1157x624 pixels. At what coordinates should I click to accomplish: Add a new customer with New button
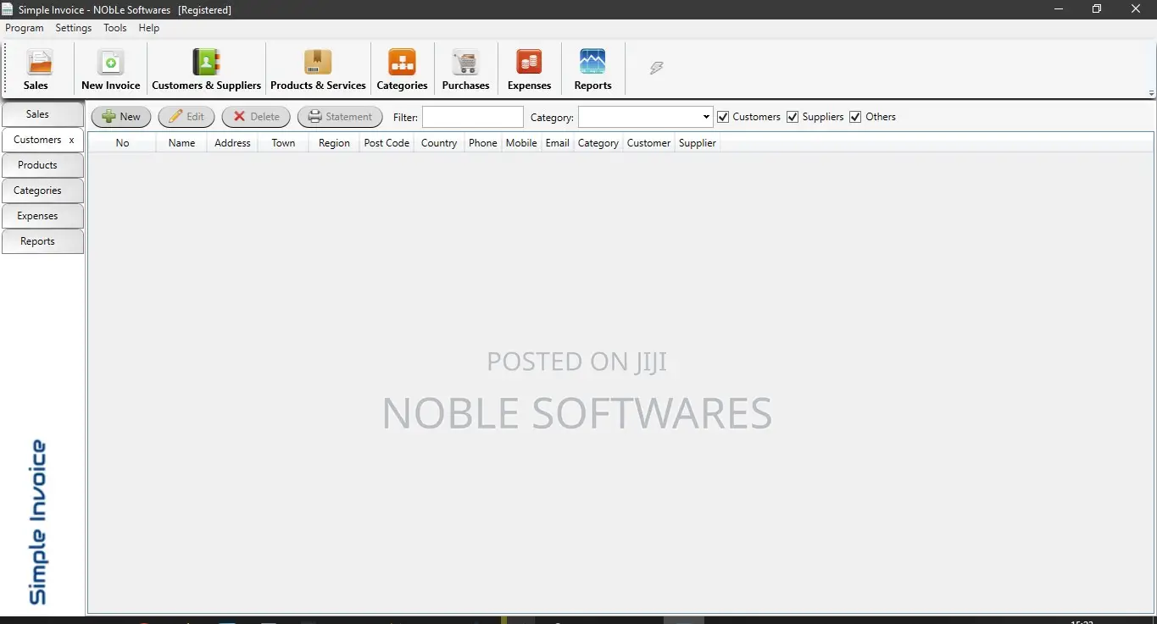tap(121, 117)
